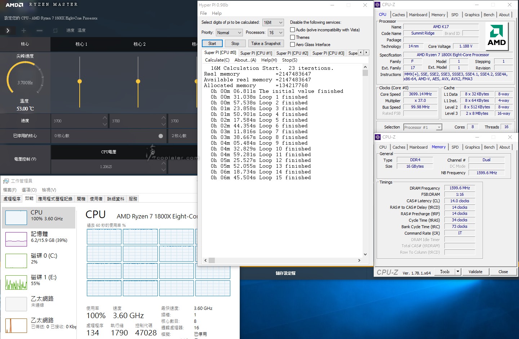
Task: Switch to Super PI [CPU #3] tab
Action: [x=328, y=53]
